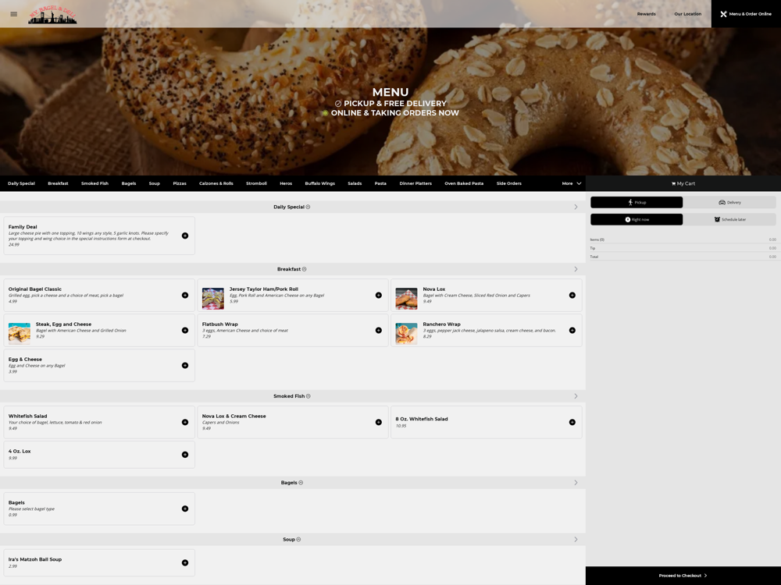Screen dimensions: 781x585
Task: Go to Smoked Fish category tab
Action: pyautogui.click(x=95, y=183)
